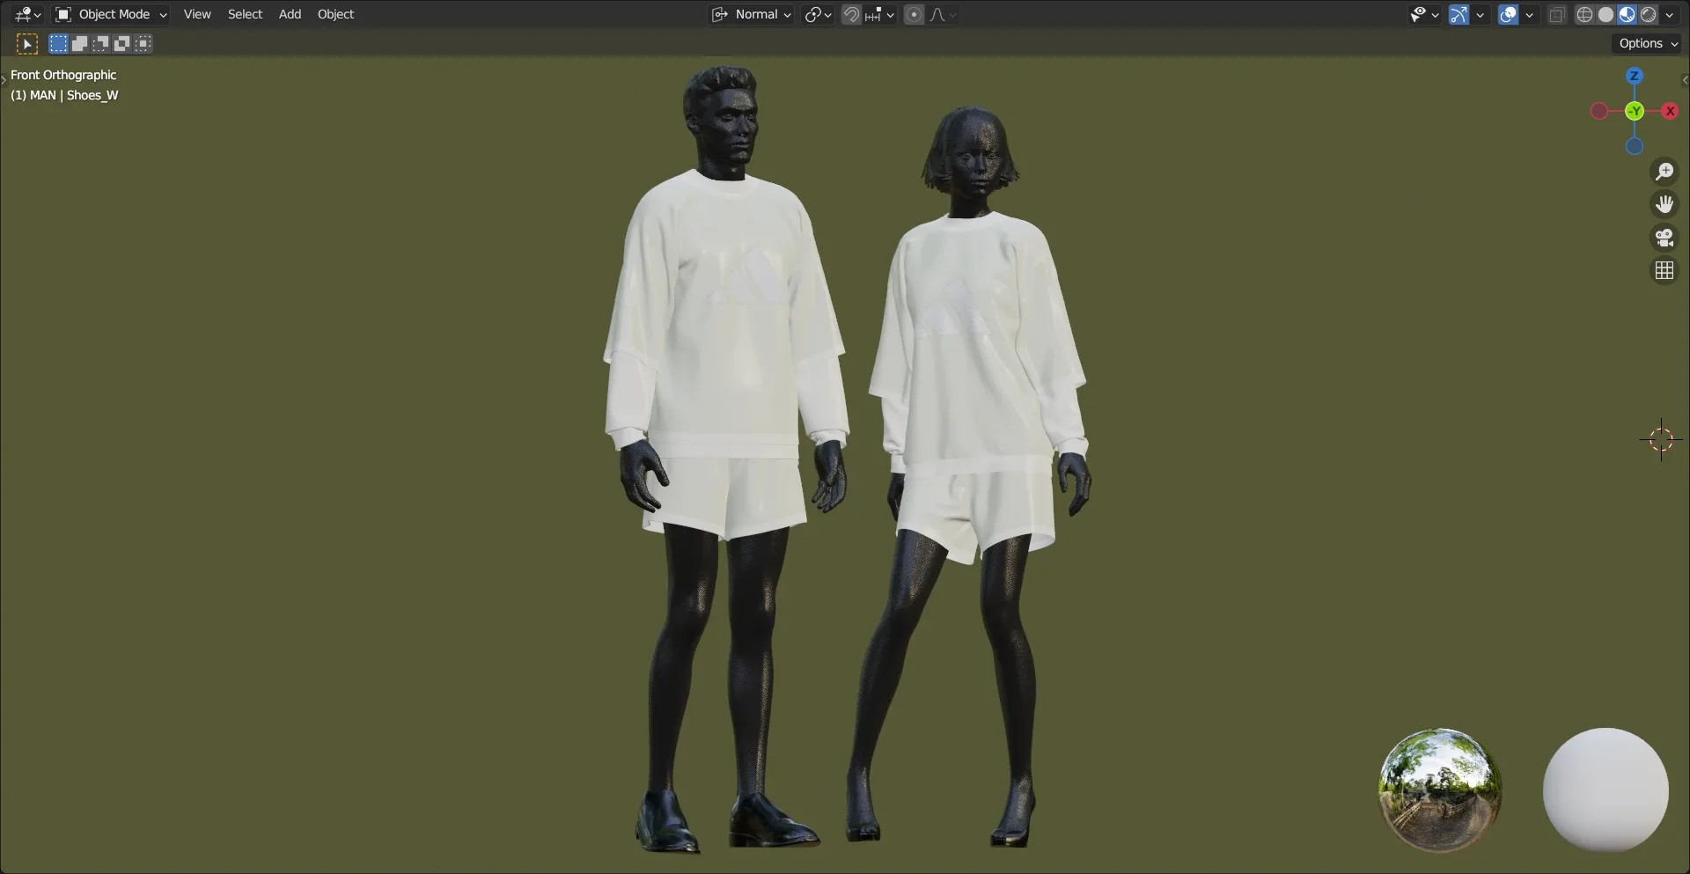Select the Tweak tool in the toolbar

pos(26,43)
